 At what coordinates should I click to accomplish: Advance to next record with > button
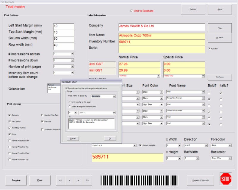(x=78, y=180)
